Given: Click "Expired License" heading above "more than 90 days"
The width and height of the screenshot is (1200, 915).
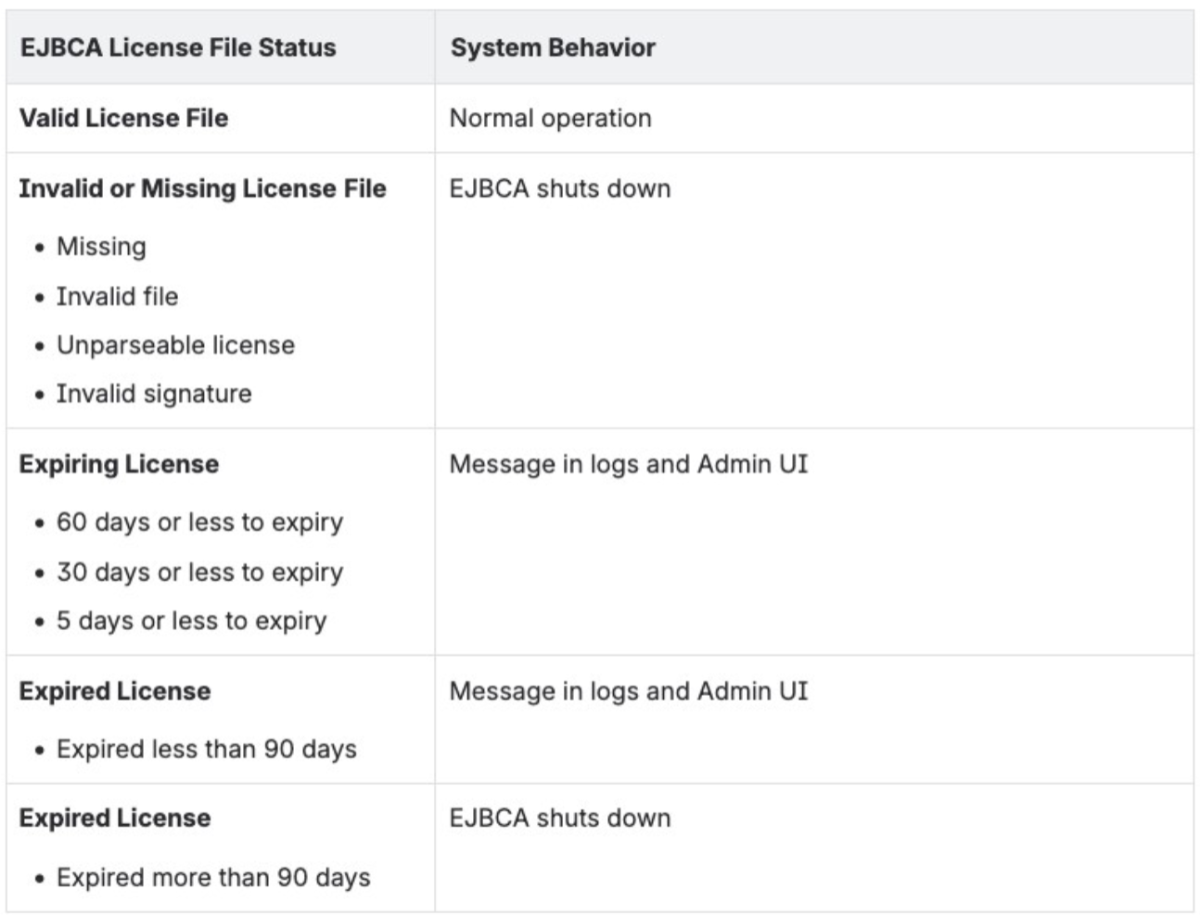Looking at the screenshot, I should click(114, 818).
